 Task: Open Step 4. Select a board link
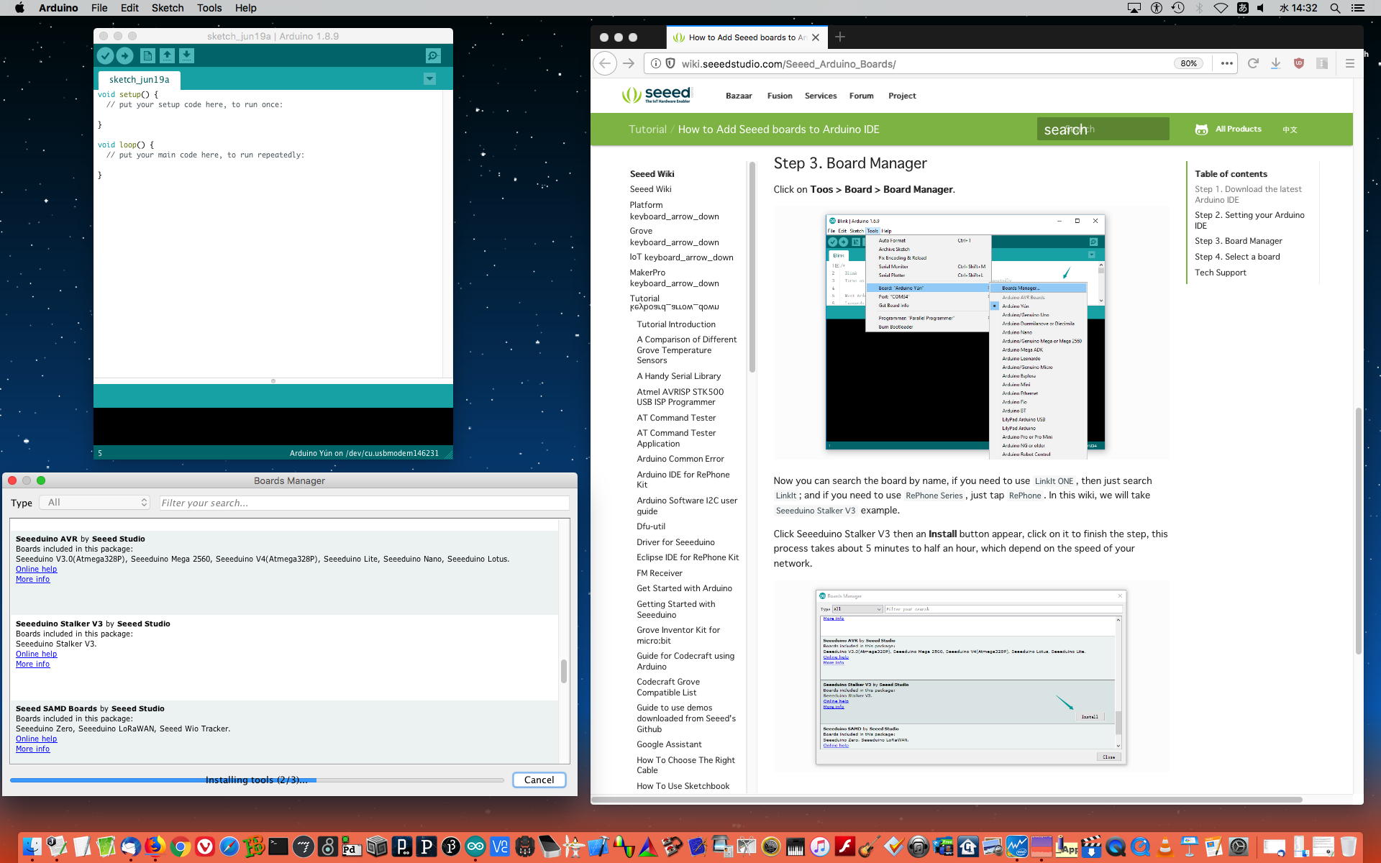click(x=1237, y=257)
